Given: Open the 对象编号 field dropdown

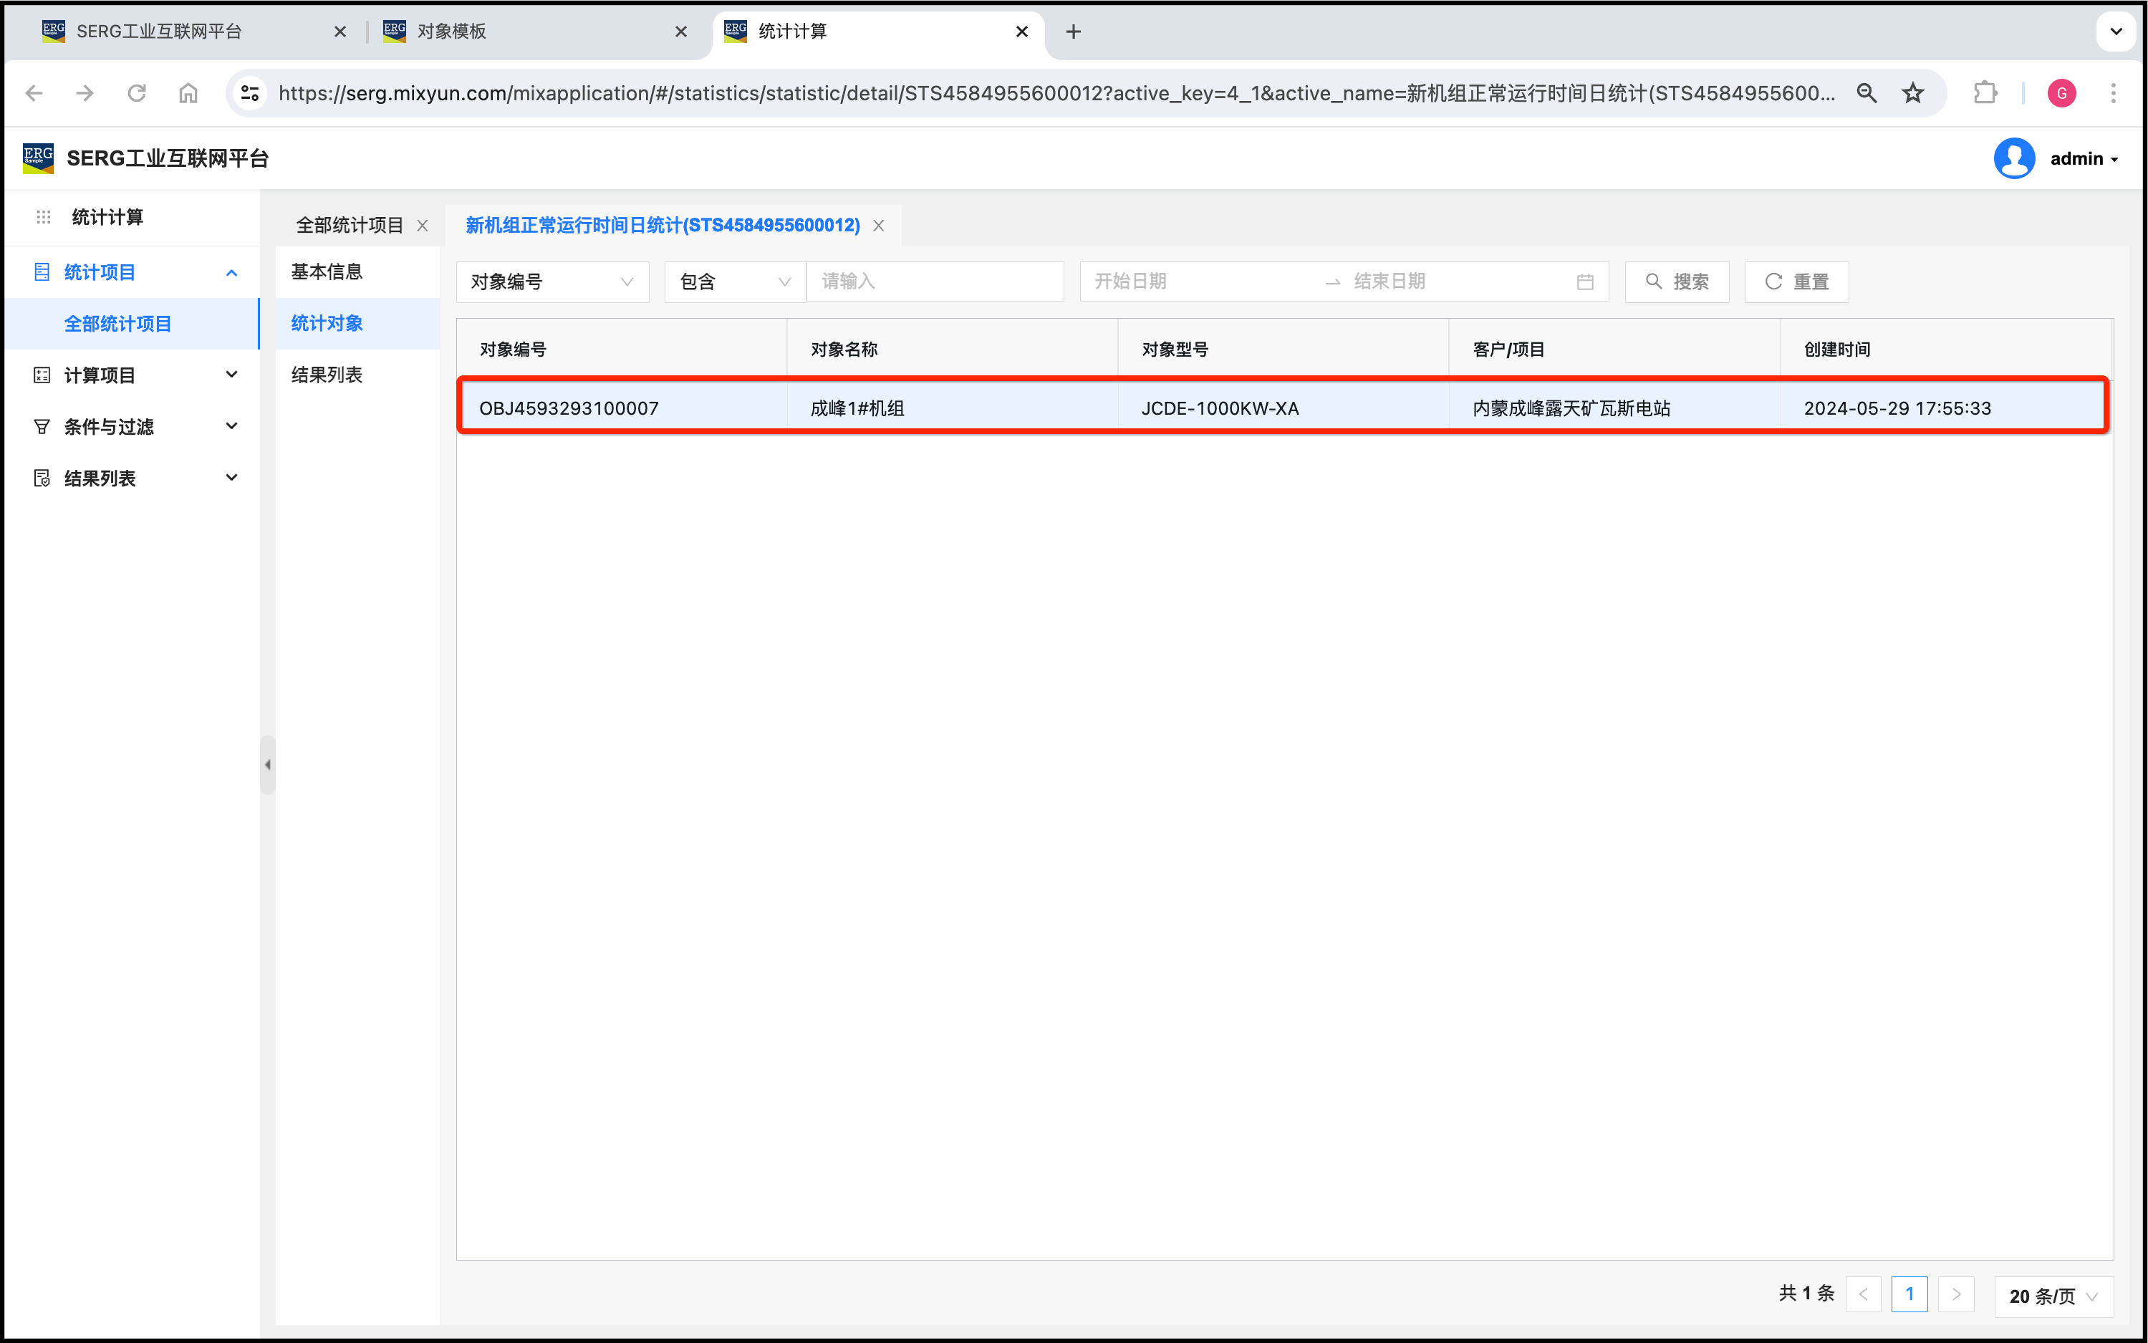Looking at the screenshot, I should point(552,282).
